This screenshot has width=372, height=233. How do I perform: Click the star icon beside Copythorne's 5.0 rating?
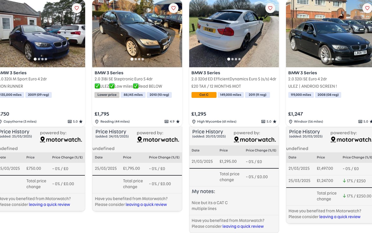click(x=81, y=121)
